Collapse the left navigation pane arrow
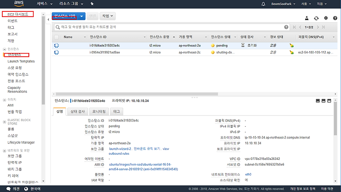 pos(48,19)
